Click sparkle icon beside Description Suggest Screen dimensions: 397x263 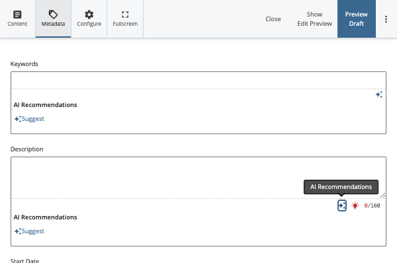[x=18, y=231]
